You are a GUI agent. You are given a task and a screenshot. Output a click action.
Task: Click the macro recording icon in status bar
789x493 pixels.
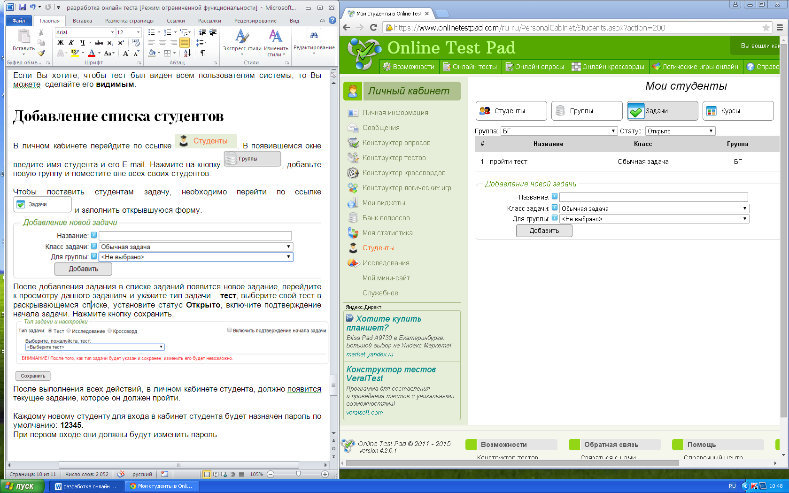coord(164,474)
